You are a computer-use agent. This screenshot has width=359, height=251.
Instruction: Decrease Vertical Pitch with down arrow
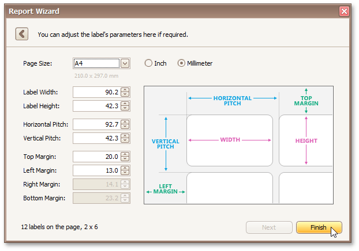click(125, 140)
